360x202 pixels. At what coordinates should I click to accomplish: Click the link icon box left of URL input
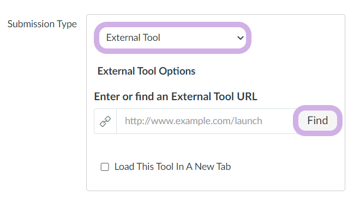pos(105,121)
